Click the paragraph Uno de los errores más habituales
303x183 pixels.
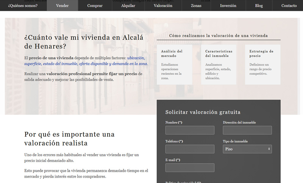click(81, 158)
